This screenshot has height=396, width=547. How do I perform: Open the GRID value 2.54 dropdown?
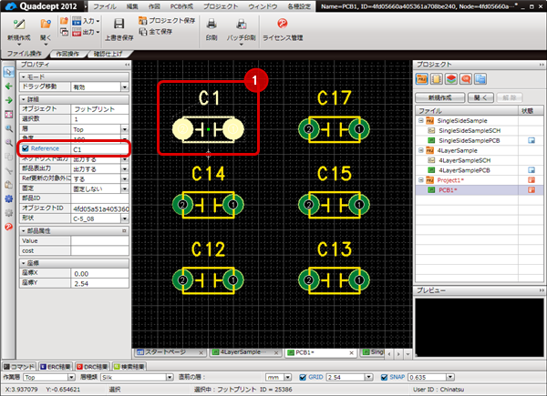tap(369, 377)
